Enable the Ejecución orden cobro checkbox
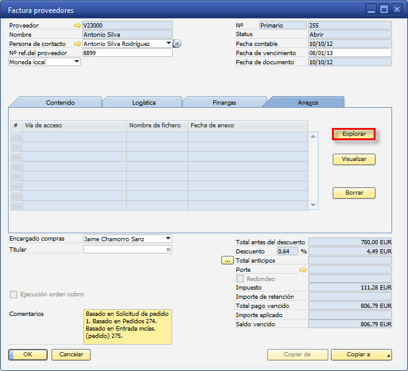408x371 pixels. [x=13, y=294]
